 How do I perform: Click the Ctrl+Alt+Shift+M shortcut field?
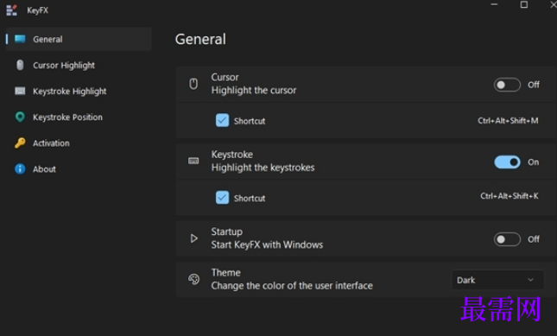508,121
